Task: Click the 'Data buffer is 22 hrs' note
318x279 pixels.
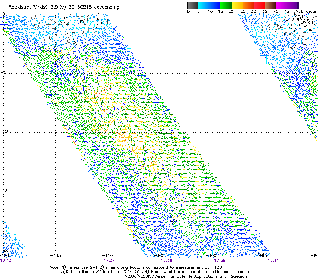Action: pyautogui.click(x=156, y=272)
